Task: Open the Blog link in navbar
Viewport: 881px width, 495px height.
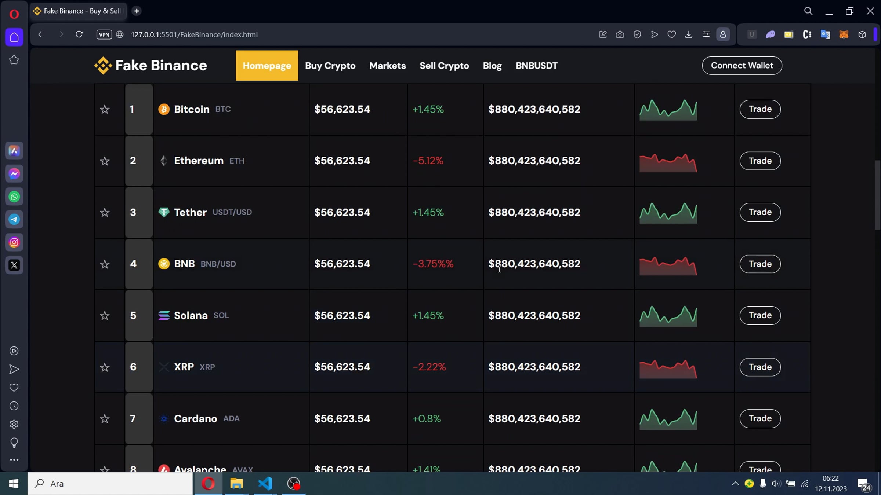Action: pyautogui.click(x=492, y=66)
